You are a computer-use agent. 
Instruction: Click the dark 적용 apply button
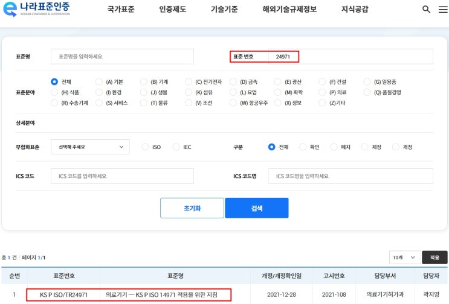tap(434, 258)
